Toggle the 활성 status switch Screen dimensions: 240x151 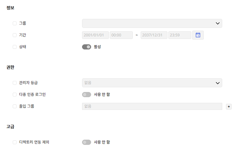click(x=86, y=47)
